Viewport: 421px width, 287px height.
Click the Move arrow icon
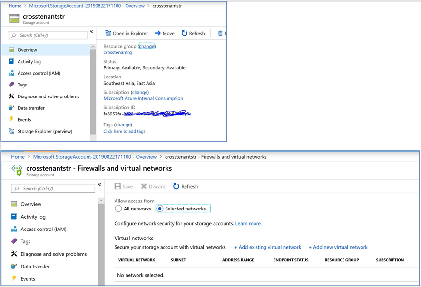[158, 33]
